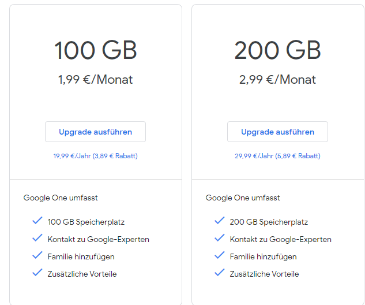Click Google One umfasst in 100 GB card
Screen dimensions: 365x305
pyautogui.click(x=61, y=198)
